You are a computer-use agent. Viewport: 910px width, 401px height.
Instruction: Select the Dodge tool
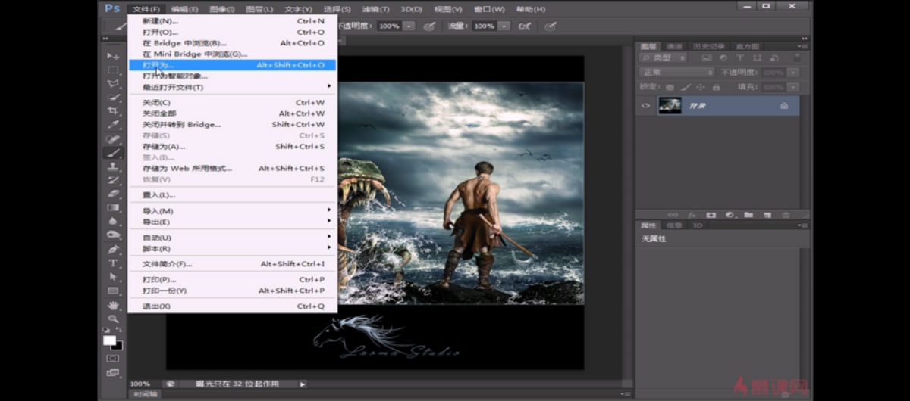tap(113, 235)
